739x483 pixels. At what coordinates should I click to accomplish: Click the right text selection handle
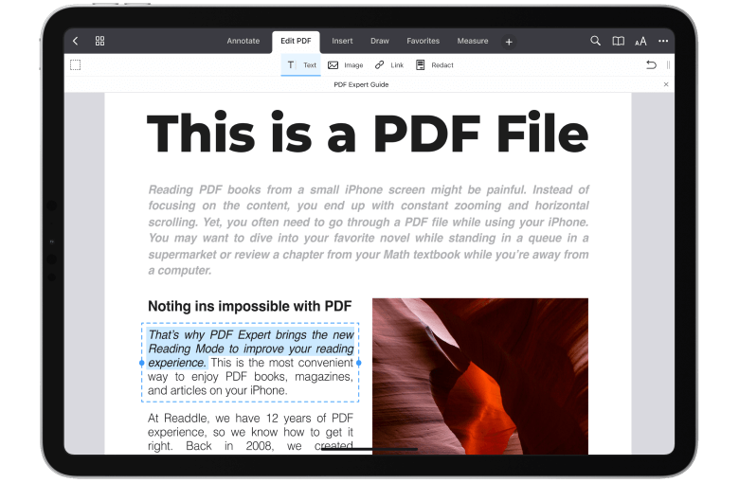359,363
